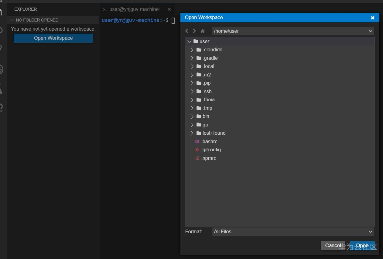Click the user root folder icon
The image size is (383, 259).
click(196, 41)
